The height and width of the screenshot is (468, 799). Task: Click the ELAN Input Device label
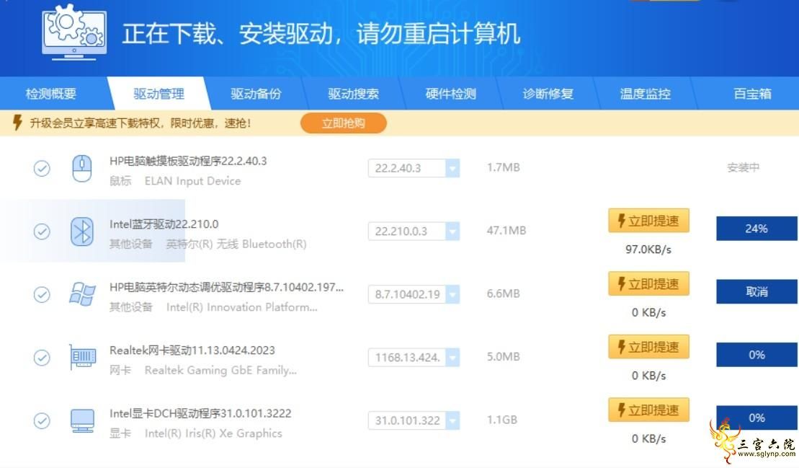pyautogui.click(x=192, y=181)
